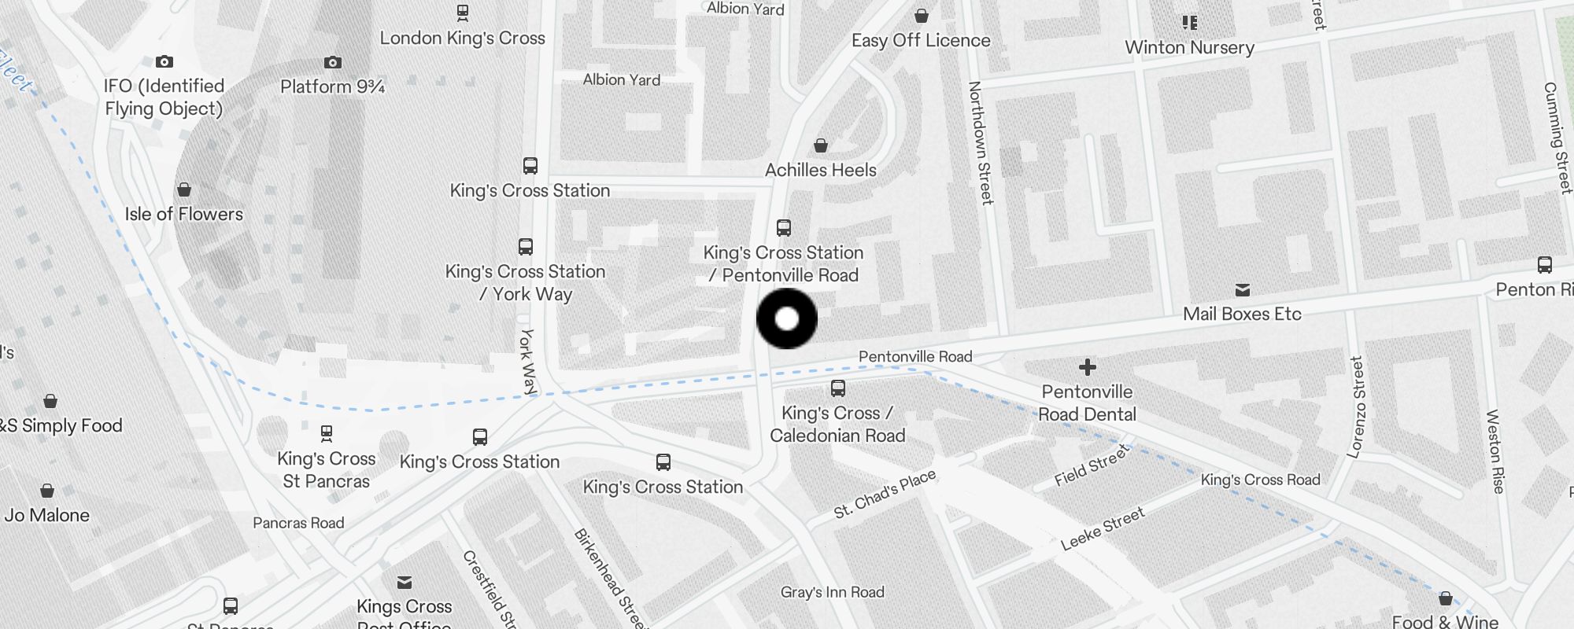Click the Pentonville Road street label

click(915, 356)
